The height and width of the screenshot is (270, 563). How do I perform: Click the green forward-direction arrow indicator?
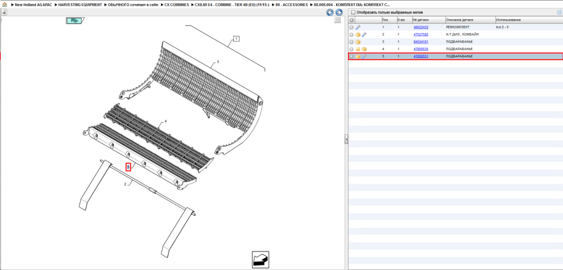[x=75, y=21]
